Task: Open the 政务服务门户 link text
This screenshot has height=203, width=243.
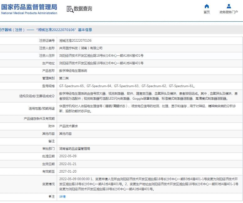Action: pyautogui.click(x=229, y=12)
